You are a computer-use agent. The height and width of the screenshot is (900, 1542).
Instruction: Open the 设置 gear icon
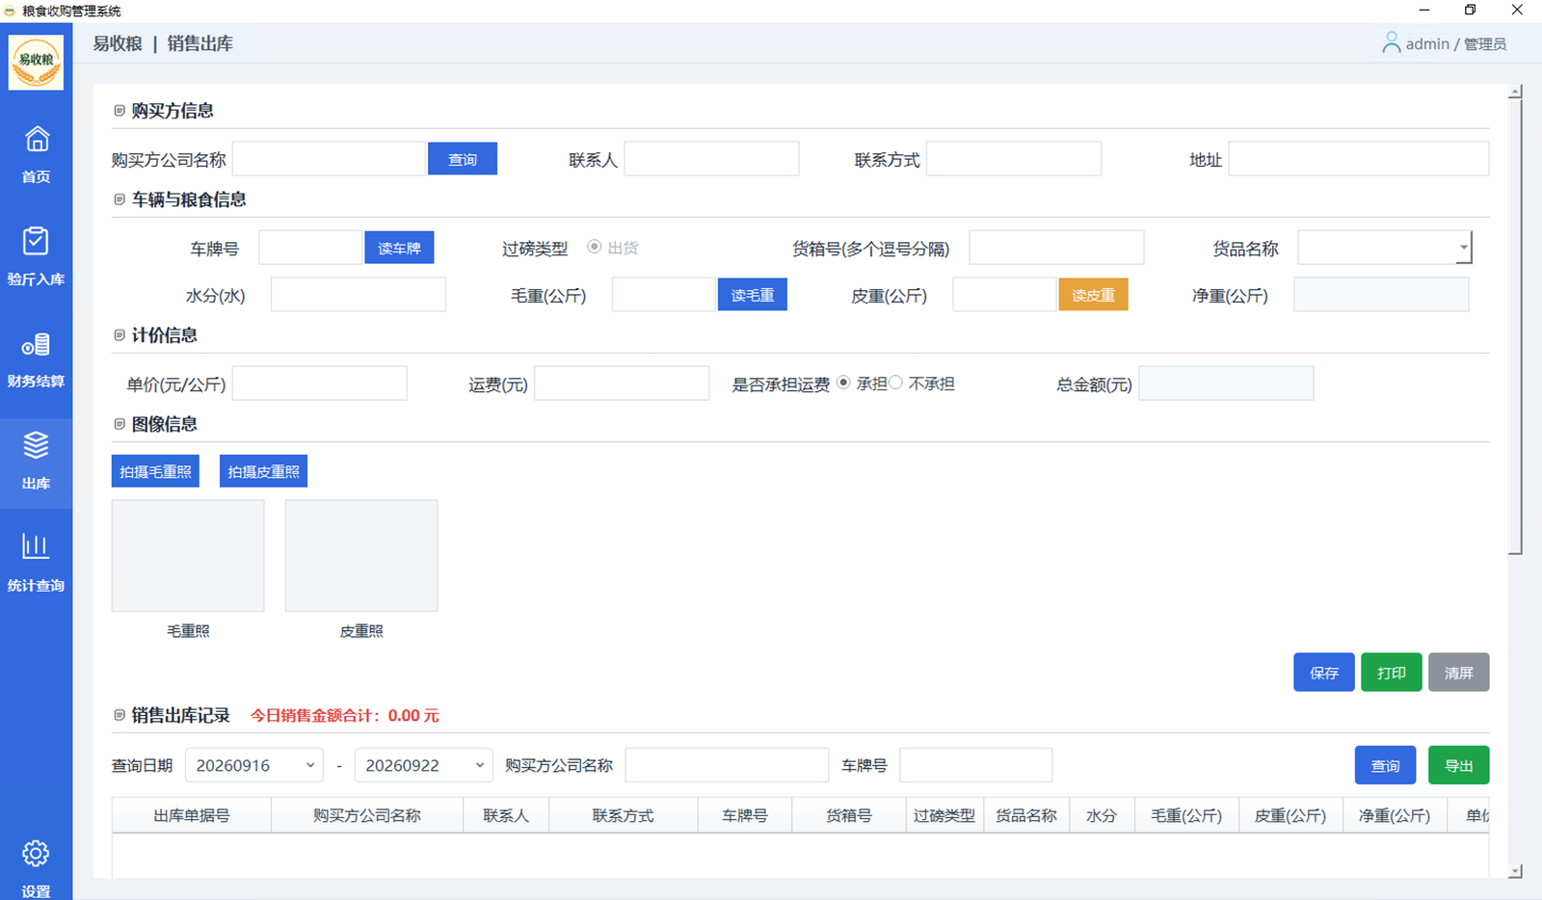[36, 854]
